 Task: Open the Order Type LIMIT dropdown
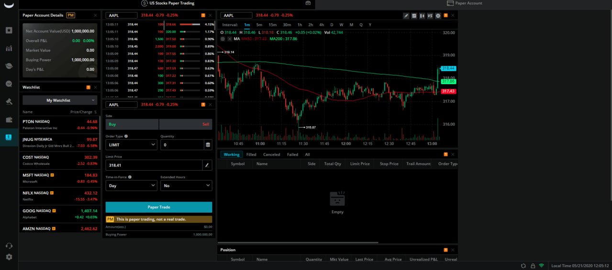[131, 145]
